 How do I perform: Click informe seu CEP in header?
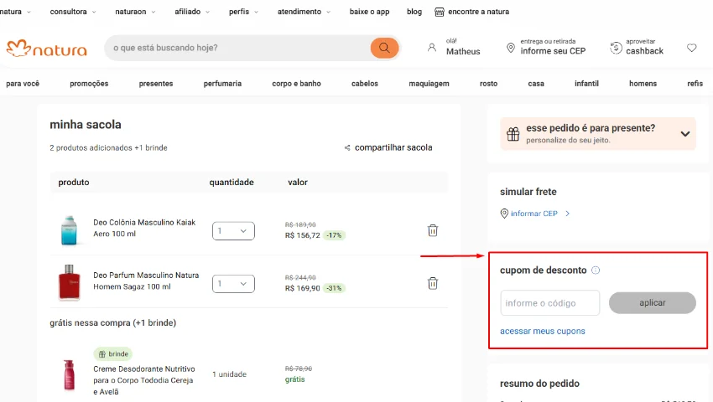click(x=553, y=51)
